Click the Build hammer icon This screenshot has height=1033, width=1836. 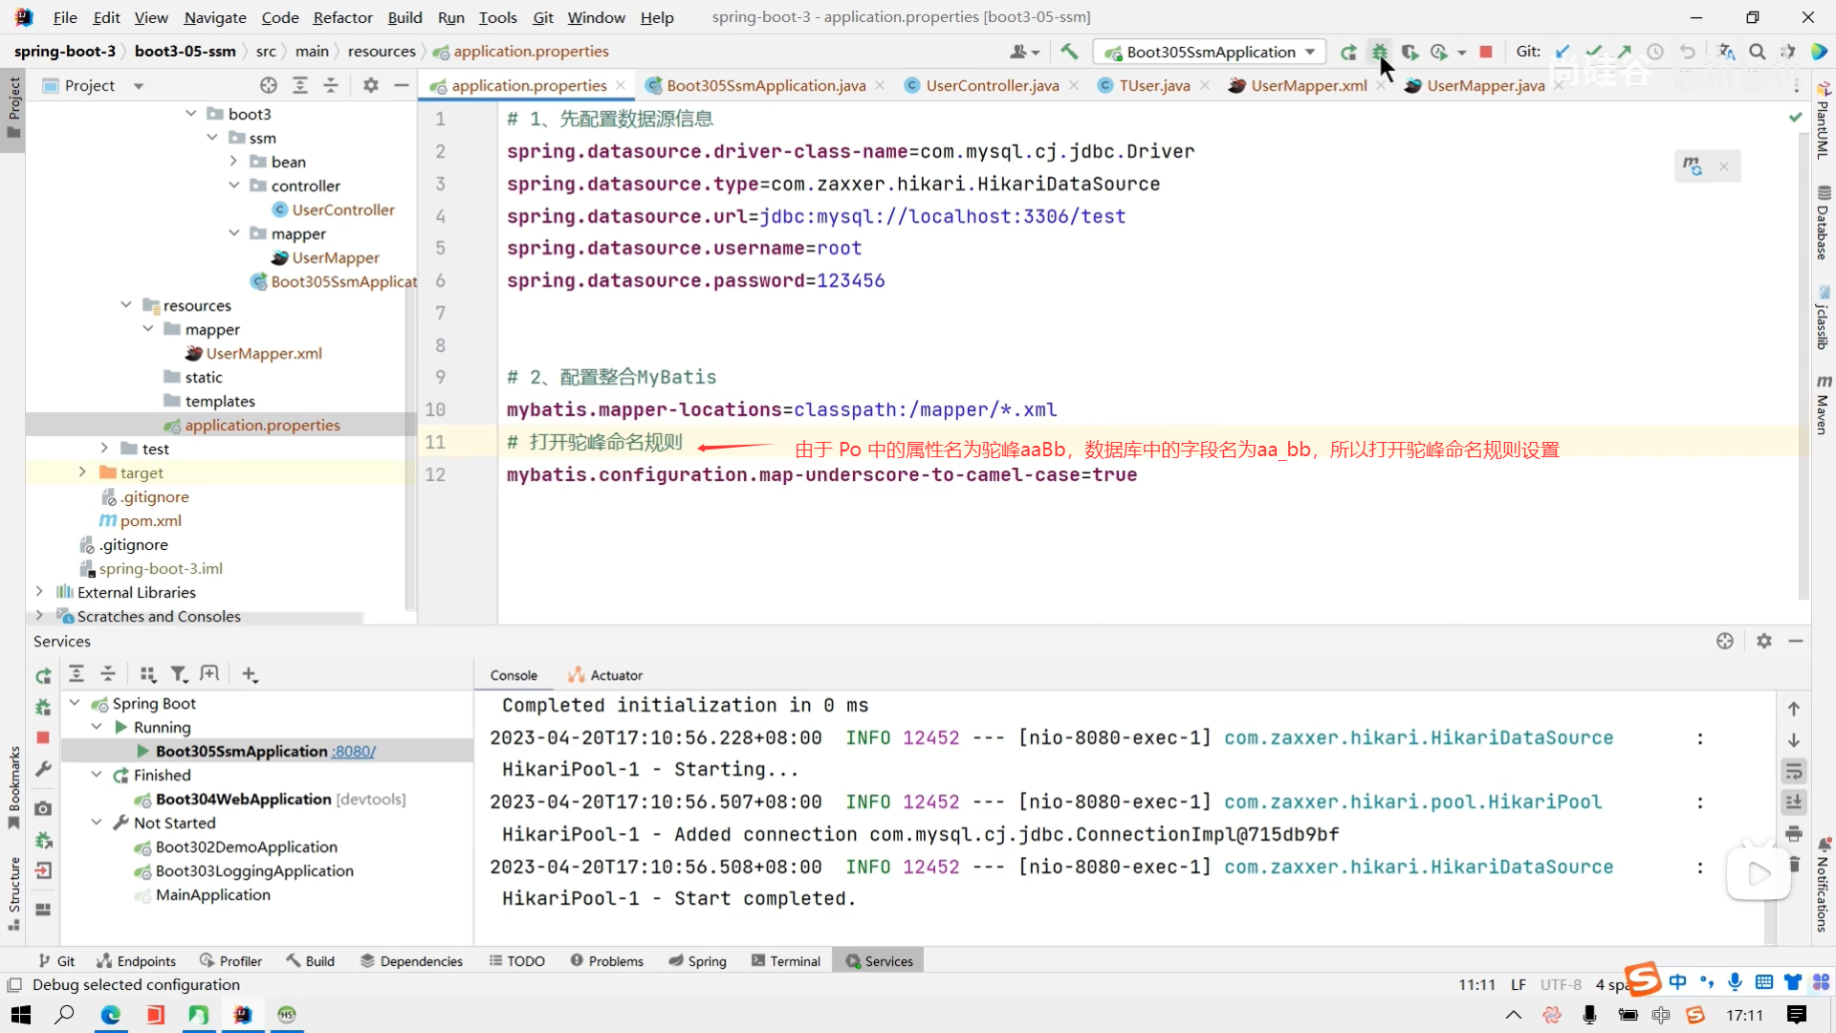(1069, 52)
